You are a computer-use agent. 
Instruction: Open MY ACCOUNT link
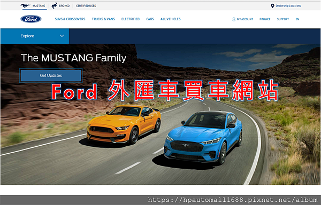click(245, 19)
